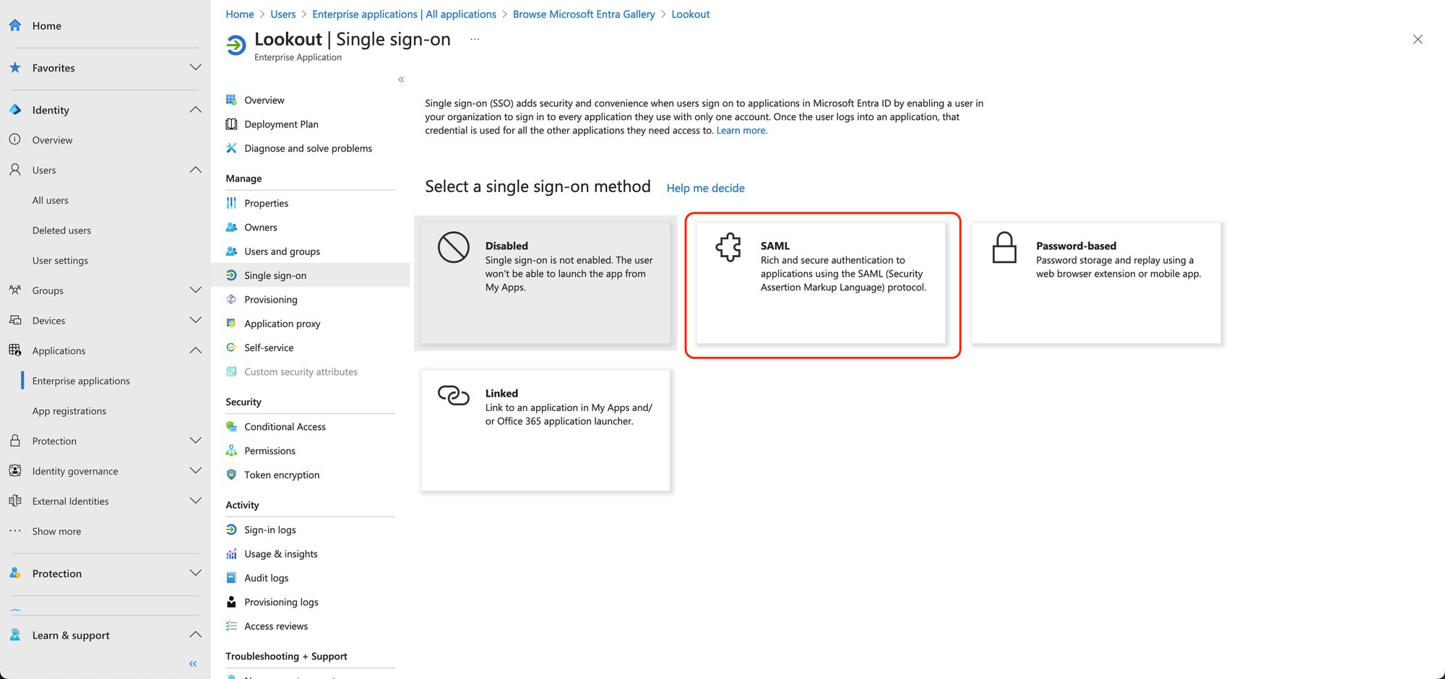The width and height of the screenshot is (1445, 679).
Task: Expand the Identity governance section
Action: click(195, 471)
